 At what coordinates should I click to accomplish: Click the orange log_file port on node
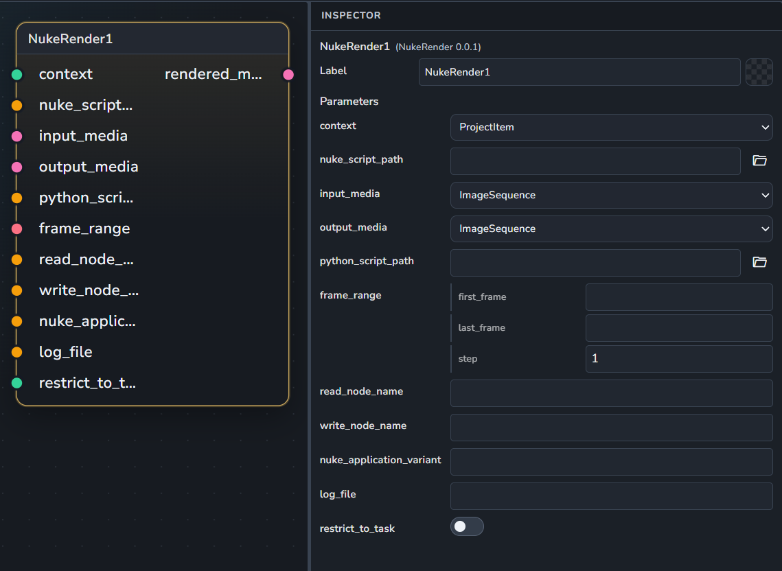(17, 353)
